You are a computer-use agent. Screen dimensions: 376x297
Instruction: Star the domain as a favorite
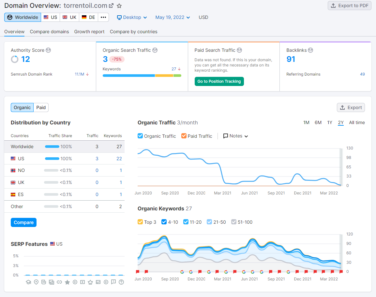coord(119,6)
